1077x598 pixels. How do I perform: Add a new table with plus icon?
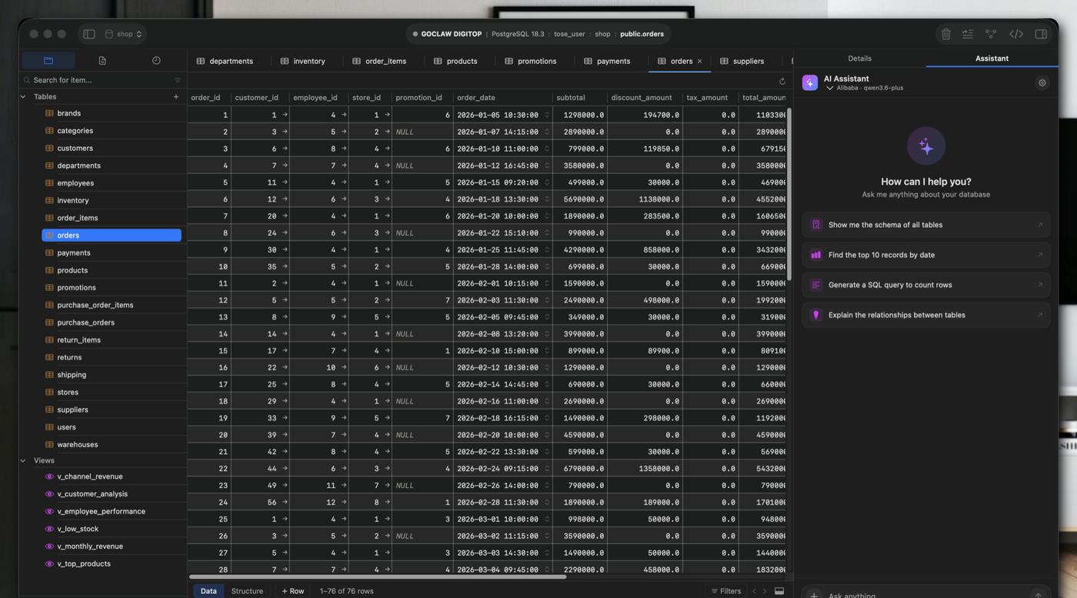point(176,97)
